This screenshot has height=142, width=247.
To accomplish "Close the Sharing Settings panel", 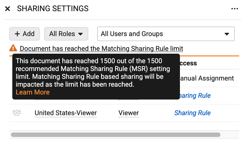I will [8, 9].
